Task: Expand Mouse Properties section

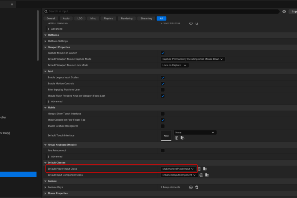Action: pyautogui.click(x=45, y=193)
